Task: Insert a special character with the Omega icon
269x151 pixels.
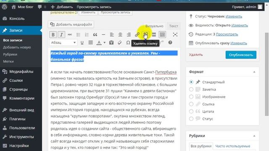Action: (x=128, y=43)
